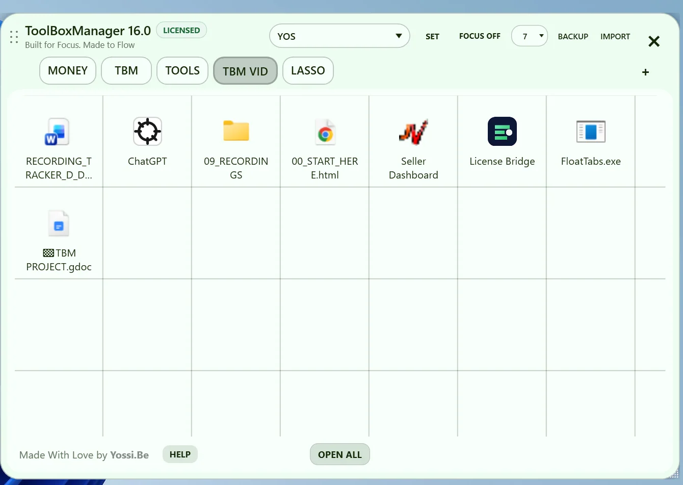Grab the resize grip in window corner
683x485 pixels.
pyautogui.click(x=673, y=474)
